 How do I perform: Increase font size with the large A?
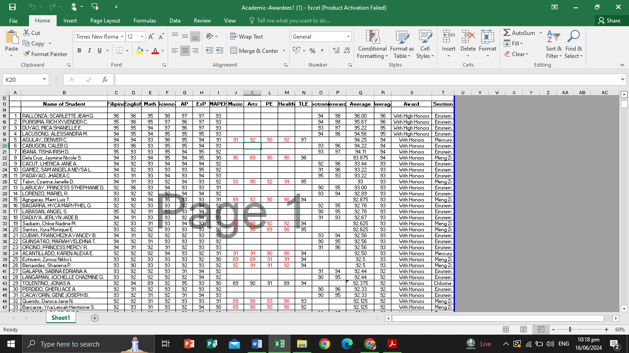click(x=152, y=37)
